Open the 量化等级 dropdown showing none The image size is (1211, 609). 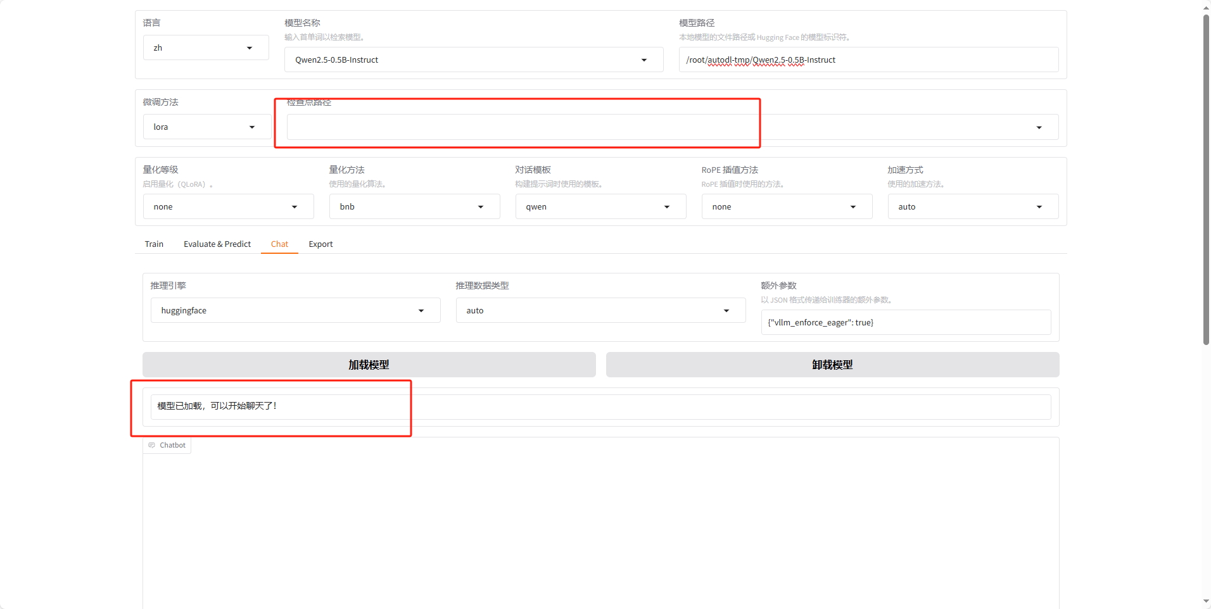pyautogui.click(x=228, y=207)
